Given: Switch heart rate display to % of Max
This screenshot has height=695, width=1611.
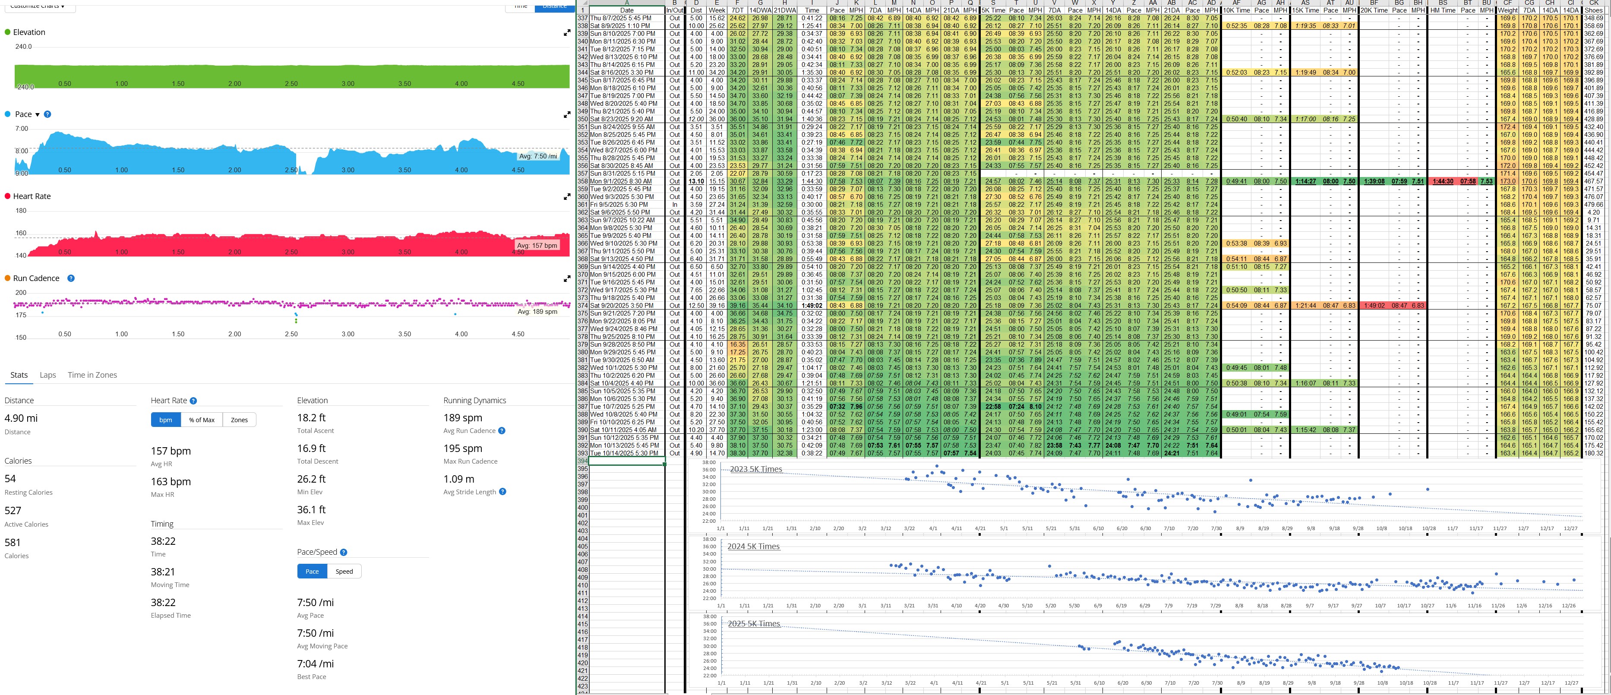Looking at the screenshot, I should (x=201, y=420).
